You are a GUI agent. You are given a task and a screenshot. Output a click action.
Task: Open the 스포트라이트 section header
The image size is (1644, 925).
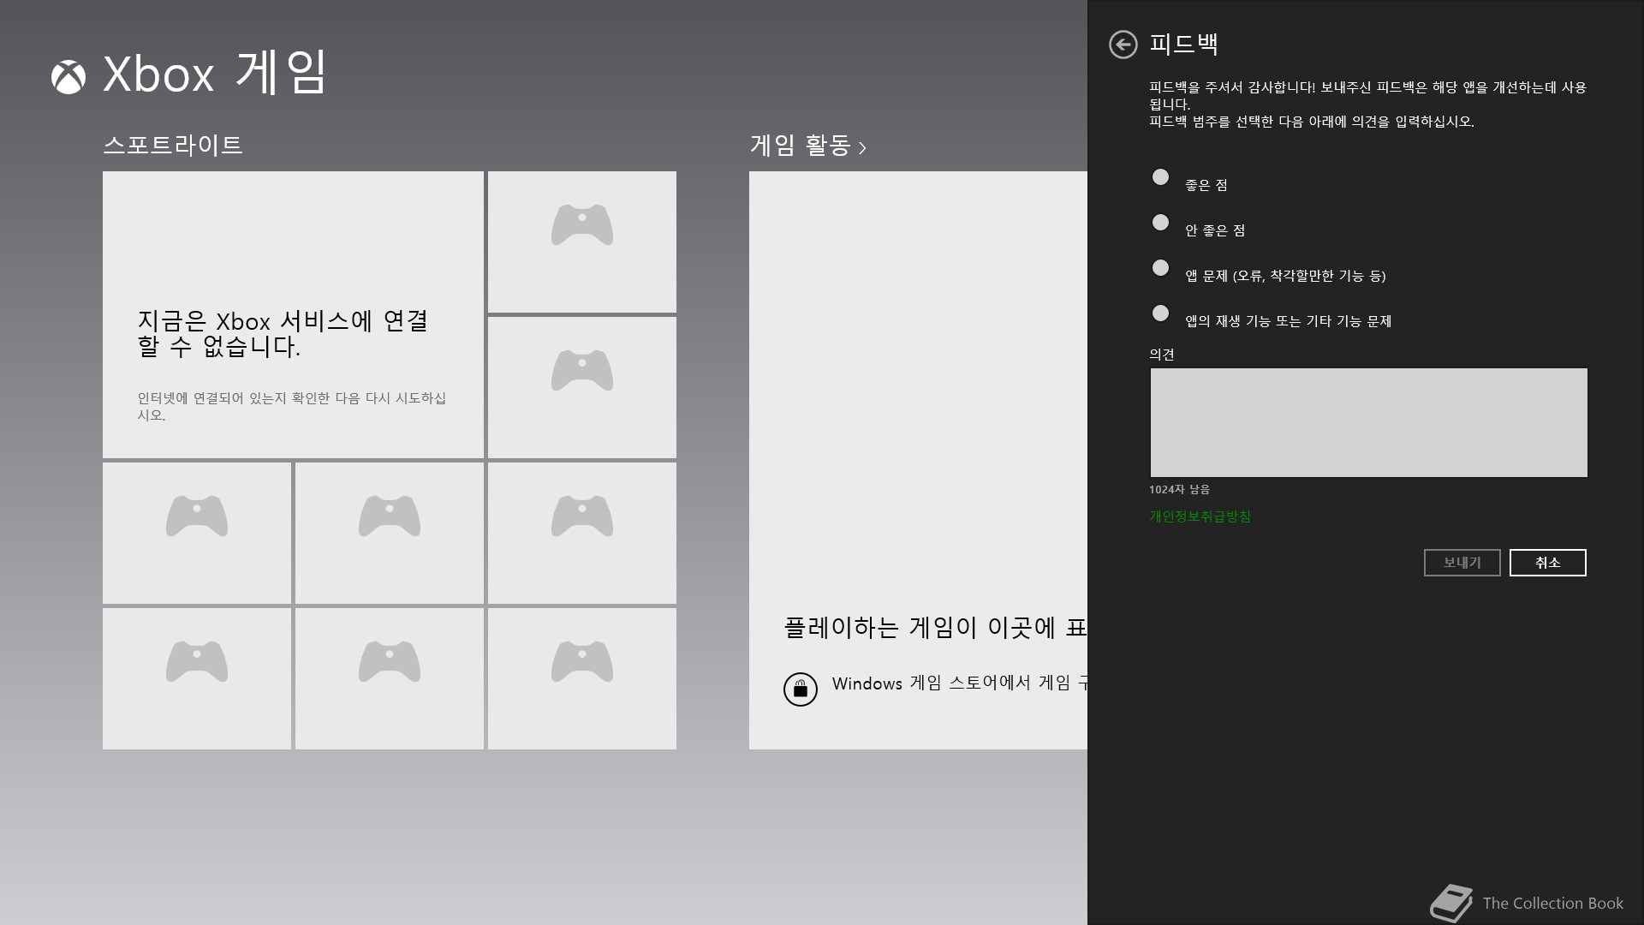click(x=173, y=145)
